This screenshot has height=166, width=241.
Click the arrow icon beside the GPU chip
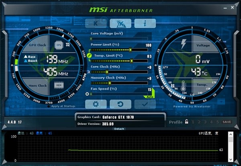pyautogui.click(x=67, y=45)
